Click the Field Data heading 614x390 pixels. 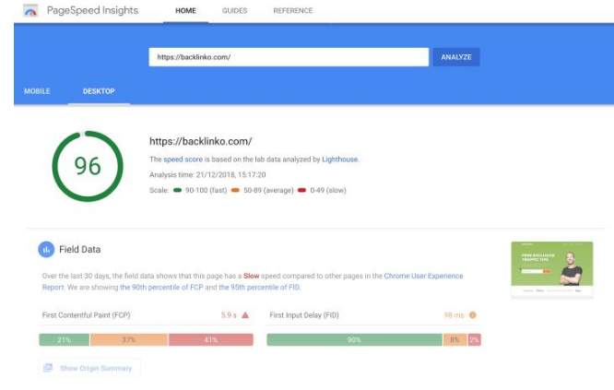pos(80,250)
